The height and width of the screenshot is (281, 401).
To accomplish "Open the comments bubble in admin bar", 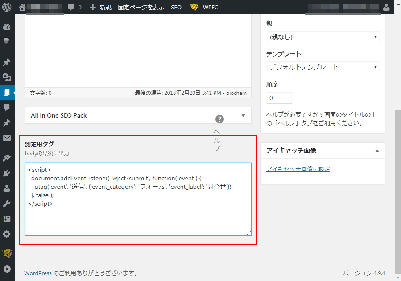I will pyautogui.click(x=71, y=8).
